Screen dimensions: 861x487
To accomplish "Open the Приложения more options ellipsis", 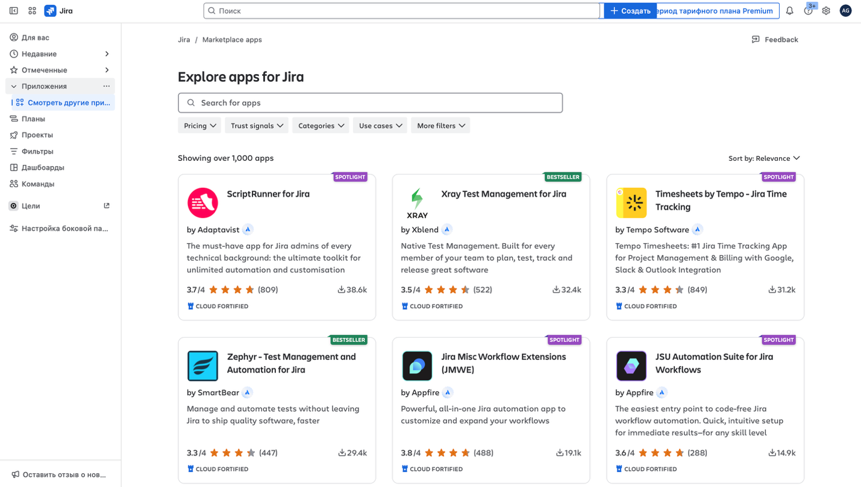I will pyautogui.click(x=107, y=86).
